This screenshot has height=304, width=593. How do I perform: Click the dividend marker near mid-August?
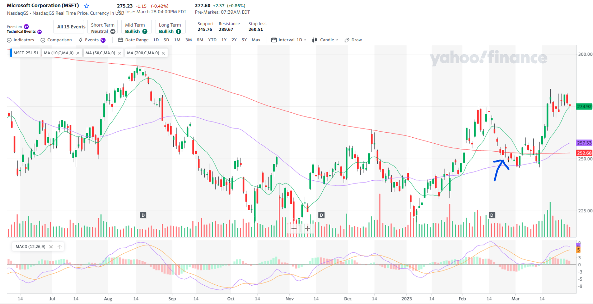(x=143, y=215)
